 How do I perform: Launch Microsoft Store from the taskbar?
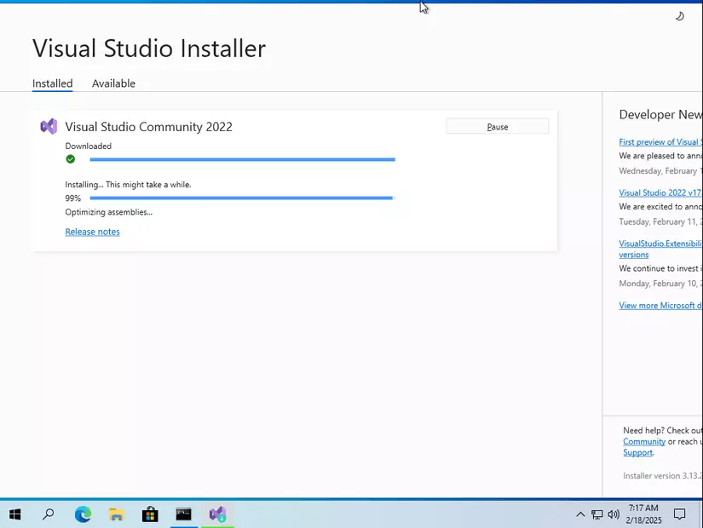tap(150, 514)
